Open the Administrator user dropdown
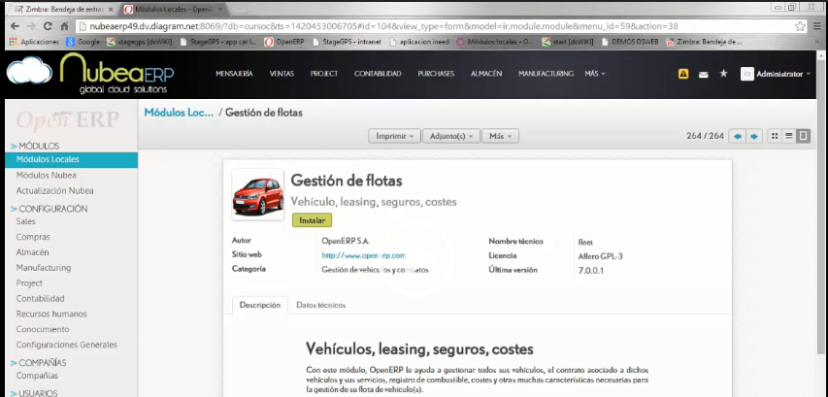 tap(776, 74)
